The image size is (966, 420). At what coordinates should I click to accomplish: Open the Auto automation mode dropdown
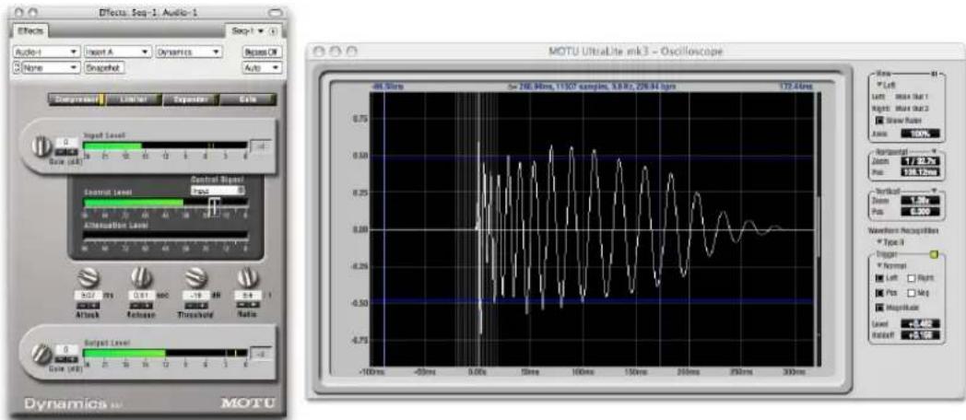[262, 67]
